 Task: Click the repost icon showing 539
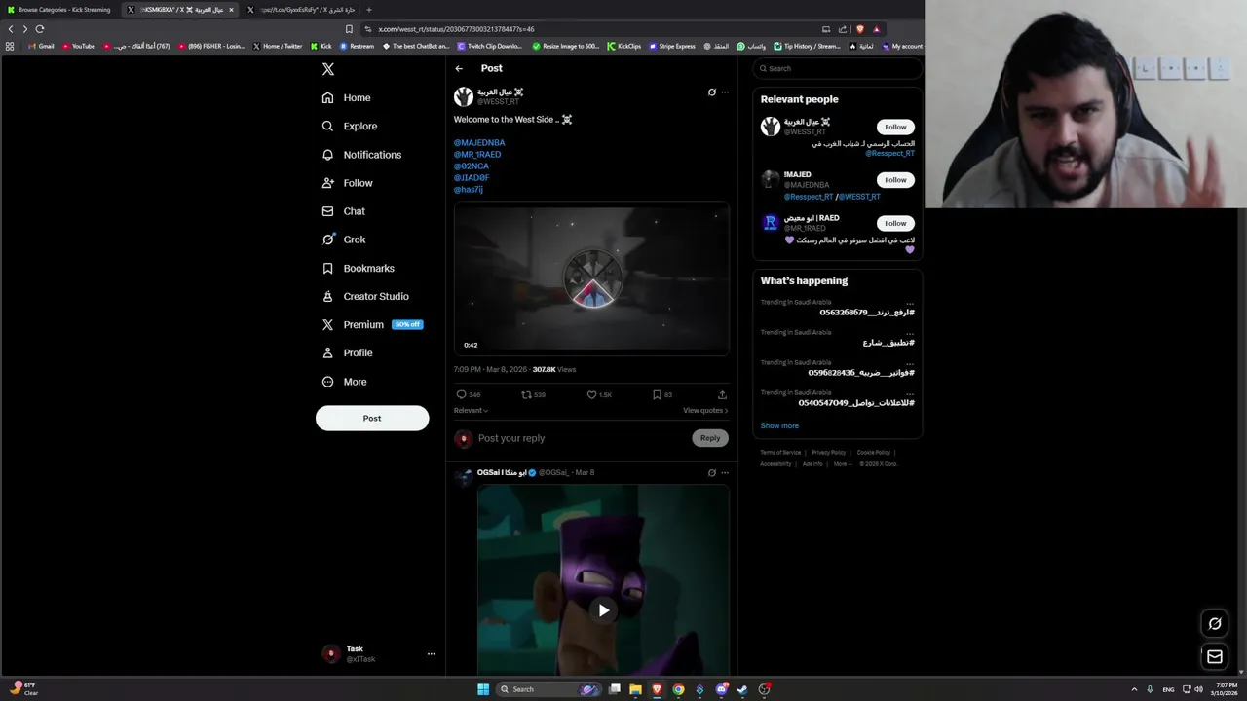[x=526, y=394]
